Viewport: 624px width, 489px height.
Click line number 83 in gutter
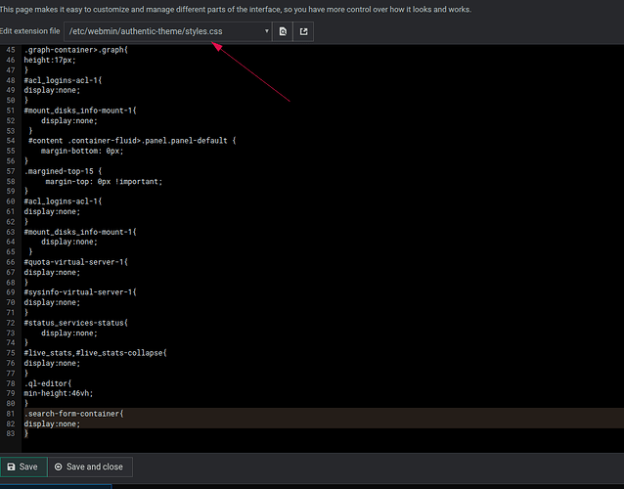pos(10,433)
